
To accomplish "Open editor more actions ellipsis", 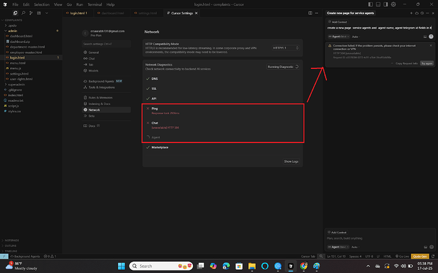I will click(x=317, y=13).
